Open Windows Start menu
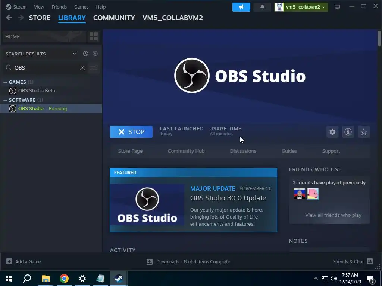The width and height of the screenshot is (382, 286). point(9,279)
